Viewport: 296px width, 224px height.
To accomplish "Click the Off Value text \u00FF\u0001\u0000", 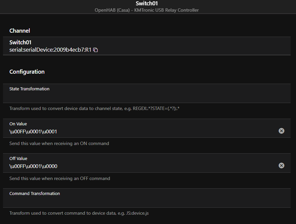I will tap(33, 166).
